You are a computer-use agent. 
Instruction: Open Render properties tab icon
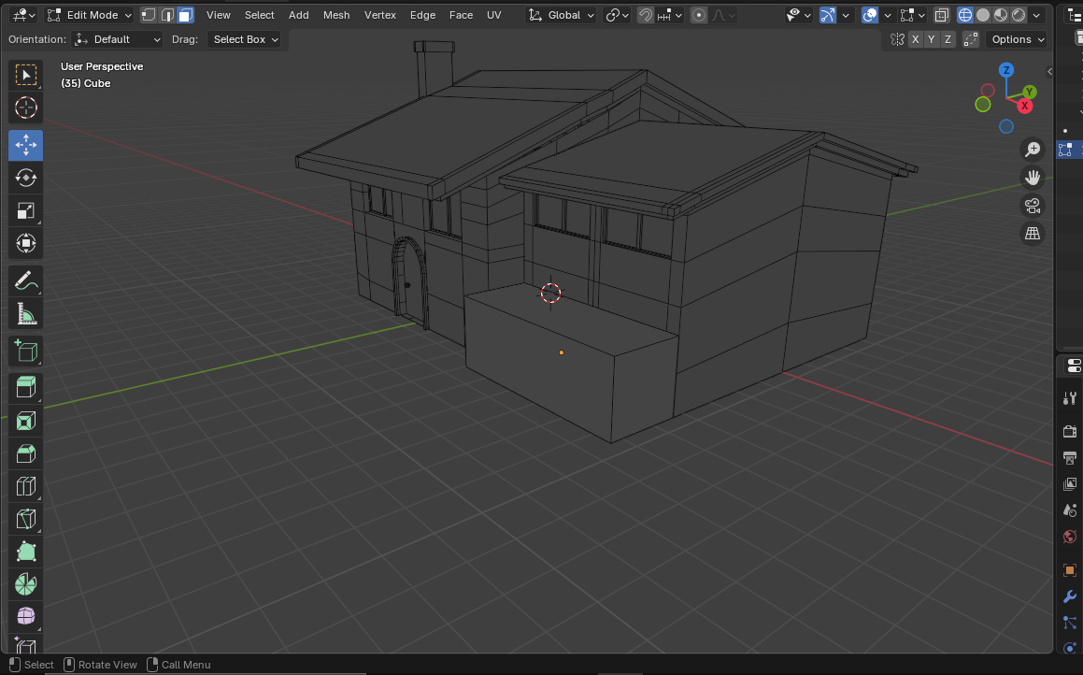click(x=1070, y=432)
